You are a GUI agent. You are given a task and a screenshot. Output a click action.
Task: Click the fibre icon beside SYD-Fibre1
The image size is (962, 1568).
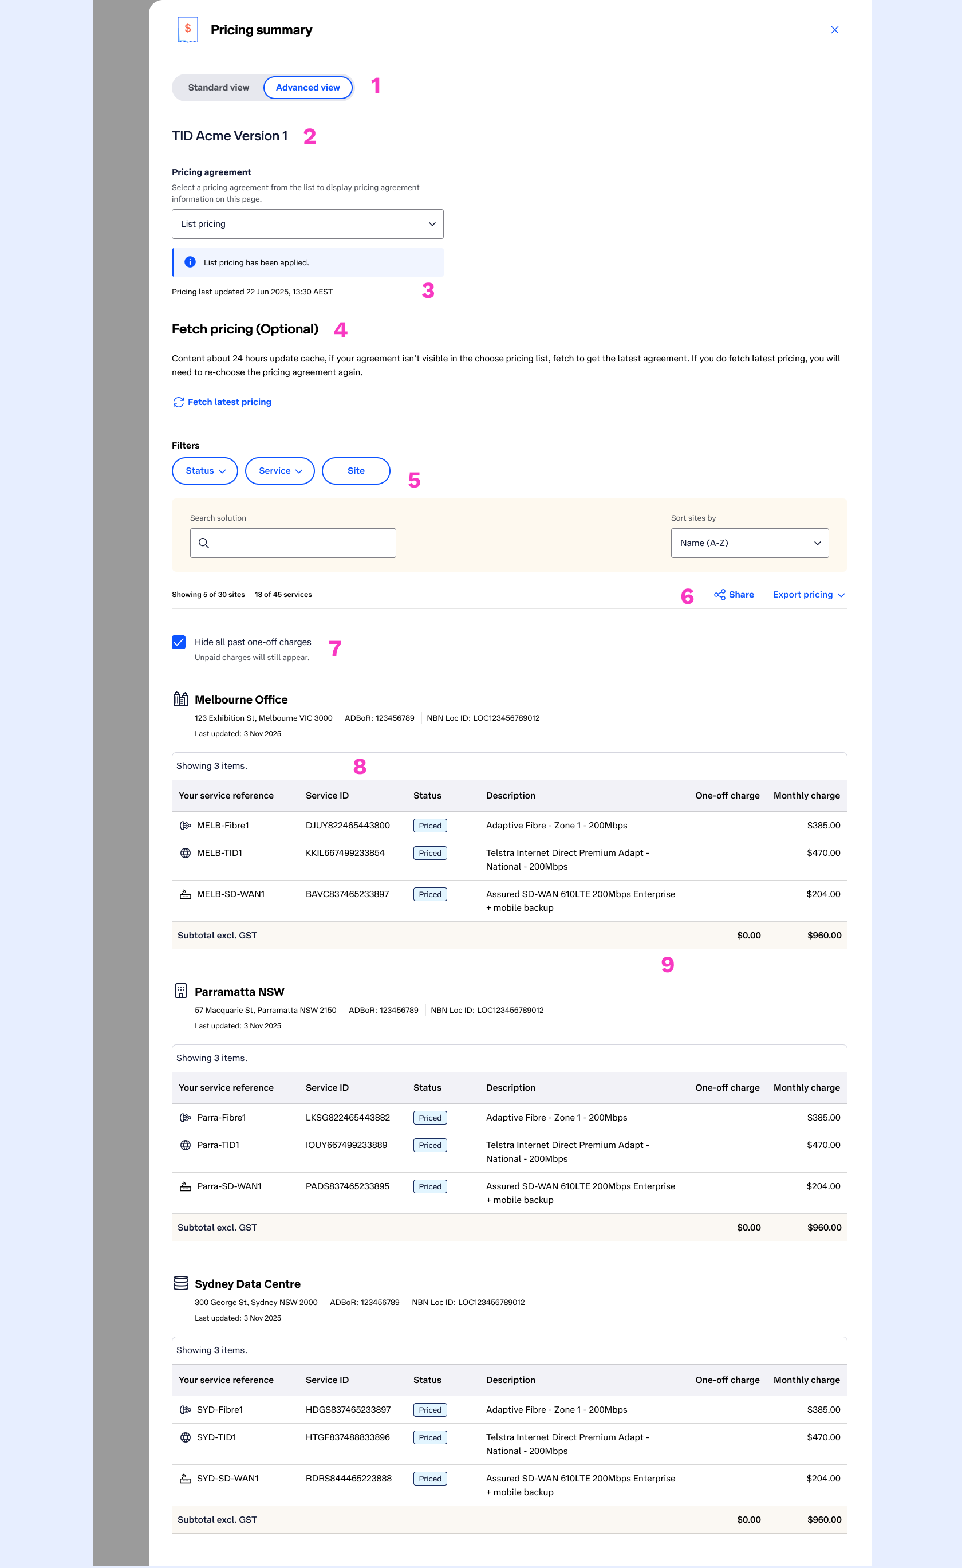(185, 1409)
